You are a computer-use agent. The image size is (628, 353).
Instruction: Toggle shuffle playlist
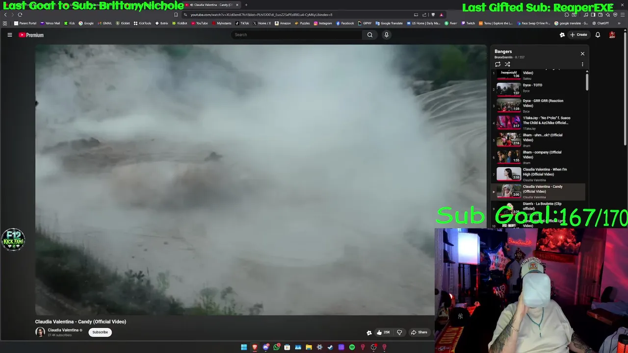[x=507, y=64]
